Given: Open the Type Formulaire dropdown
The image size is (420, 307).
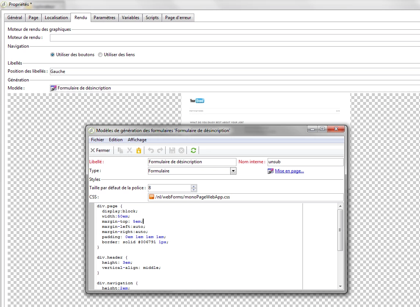Looking at the screenshot, I should coord(233,171).
